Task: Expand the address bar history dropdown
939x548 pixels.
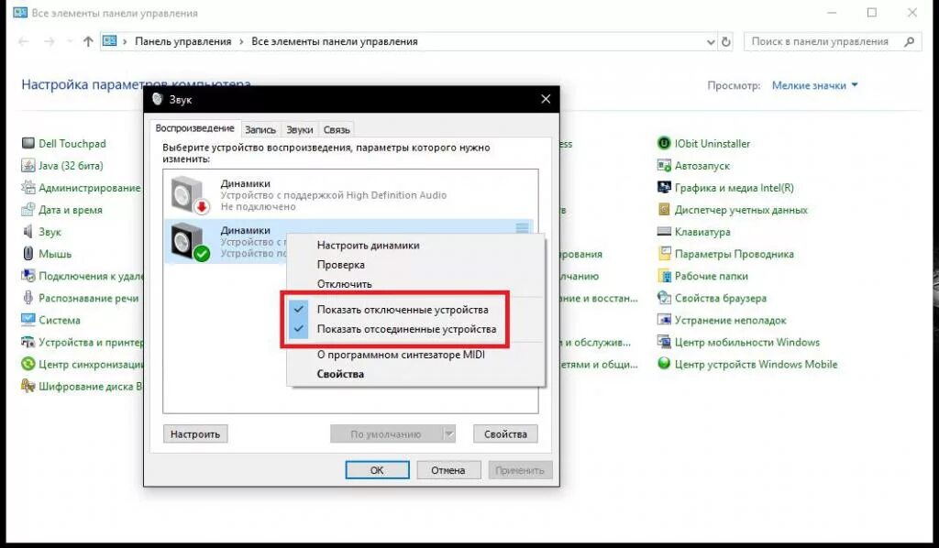Action: tap(711, 42)
